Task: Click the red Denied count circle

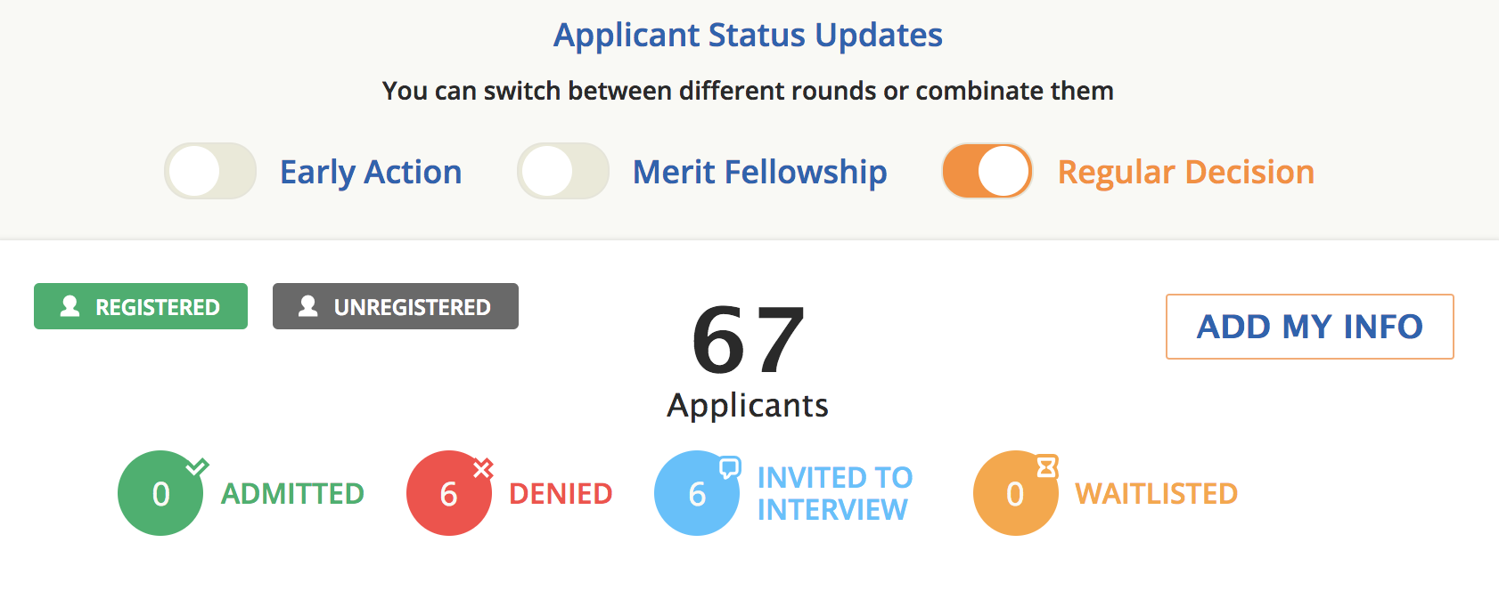Action: click(x=448, y=493)
